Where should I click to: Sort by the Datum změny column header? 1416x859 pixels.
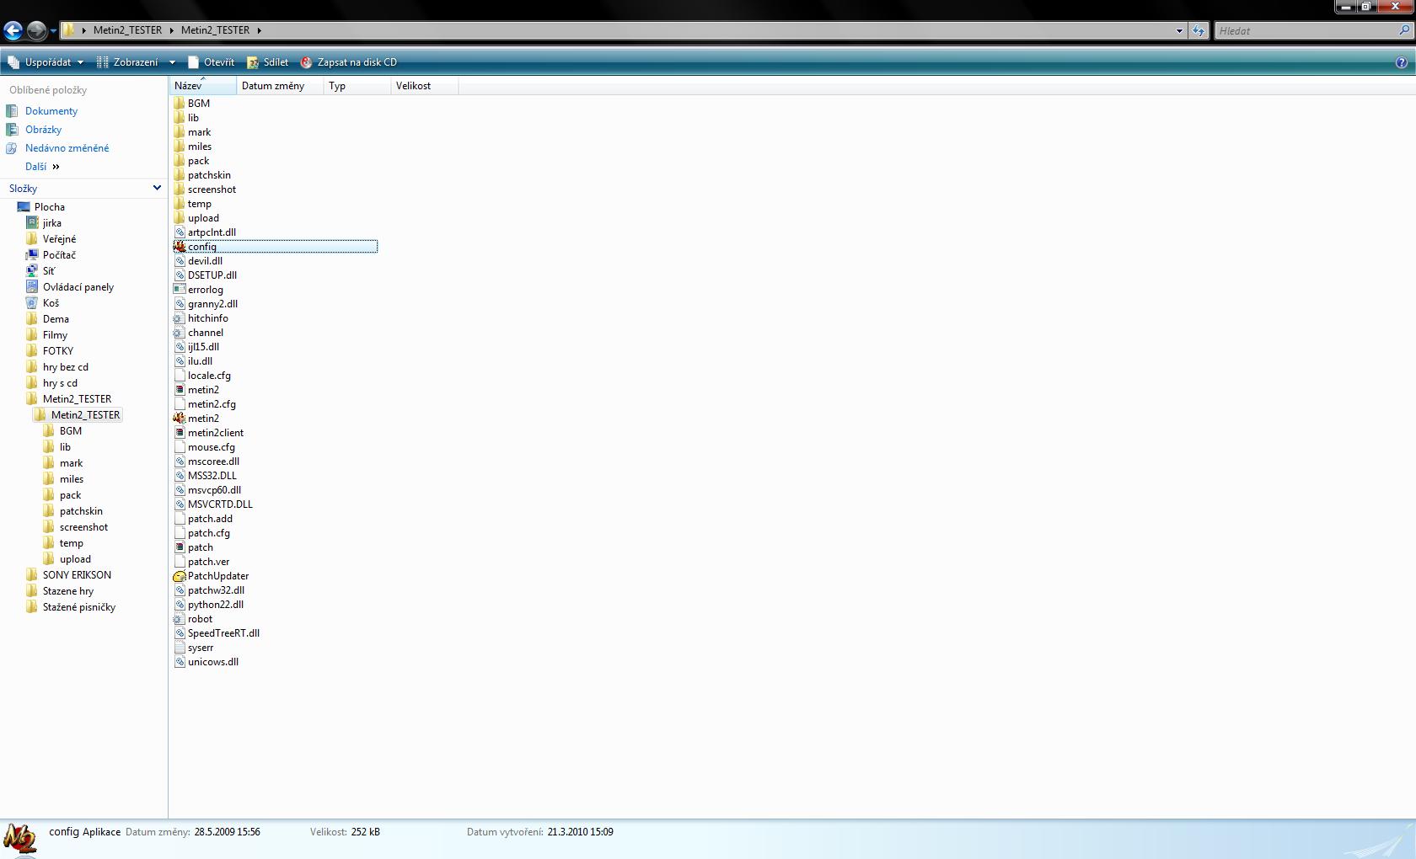point(280,86)
